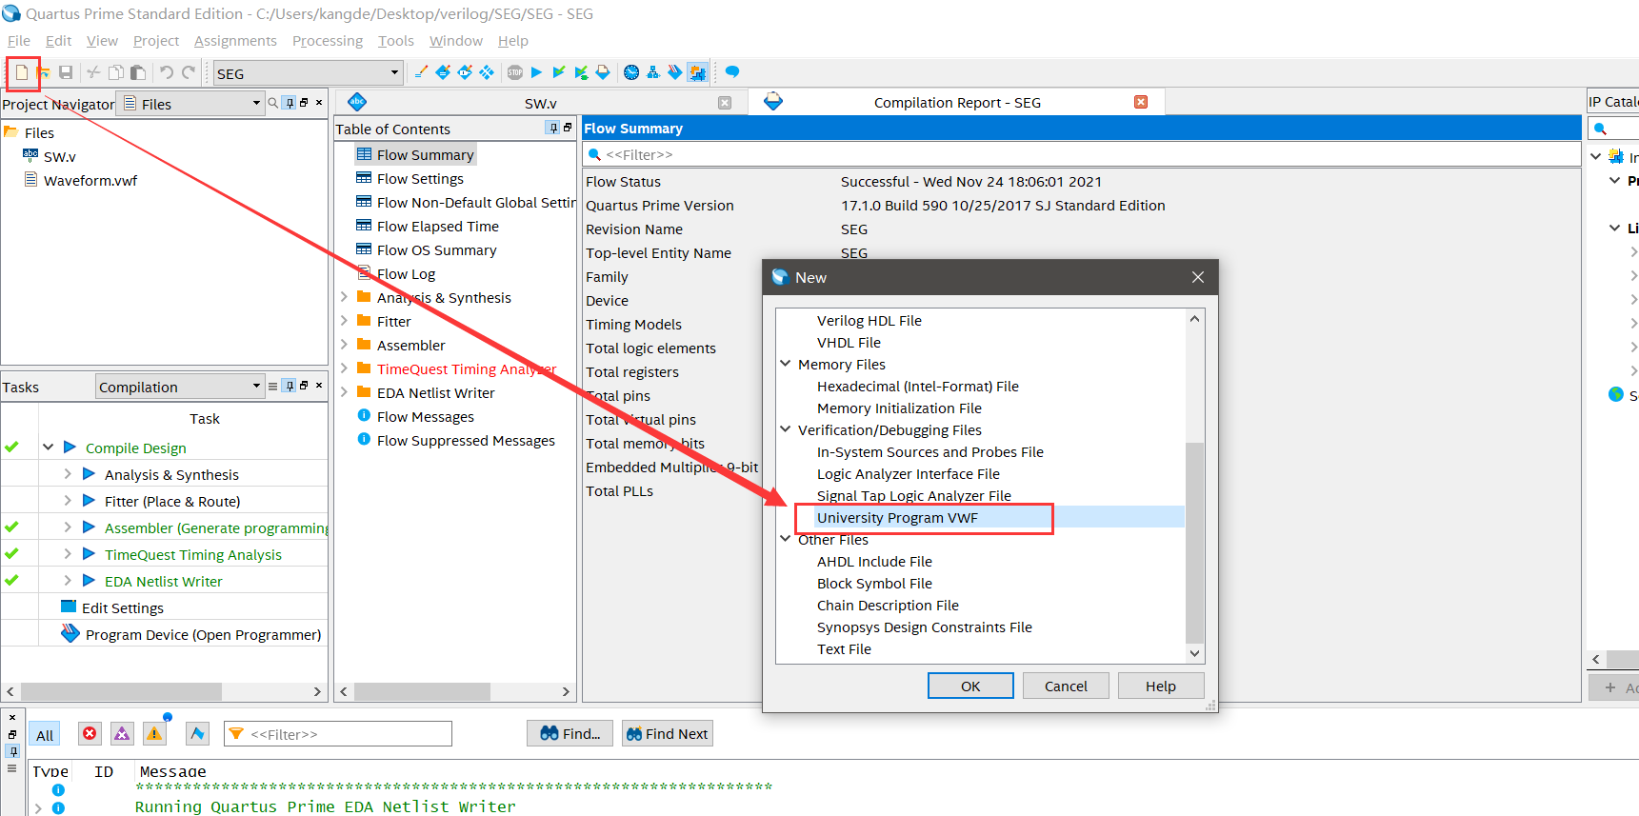Click the Copy toolbar icon
Image resolution: width=1639 pixels, height=816 pixels.
pyautogui.click(x=116, y=72)
